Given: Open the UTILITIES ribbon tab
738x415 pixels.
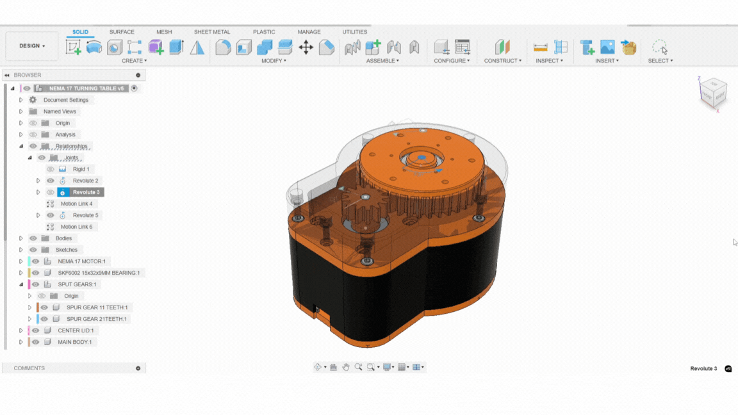Looking at the screenshot, I should click(x=354, y=31).
